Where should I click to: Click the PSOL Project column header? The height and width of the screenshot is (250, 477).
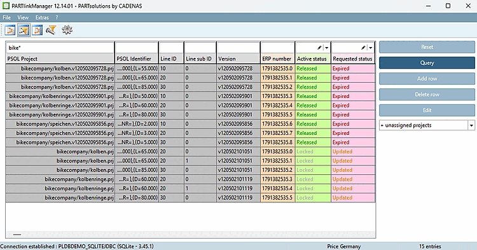60,59
